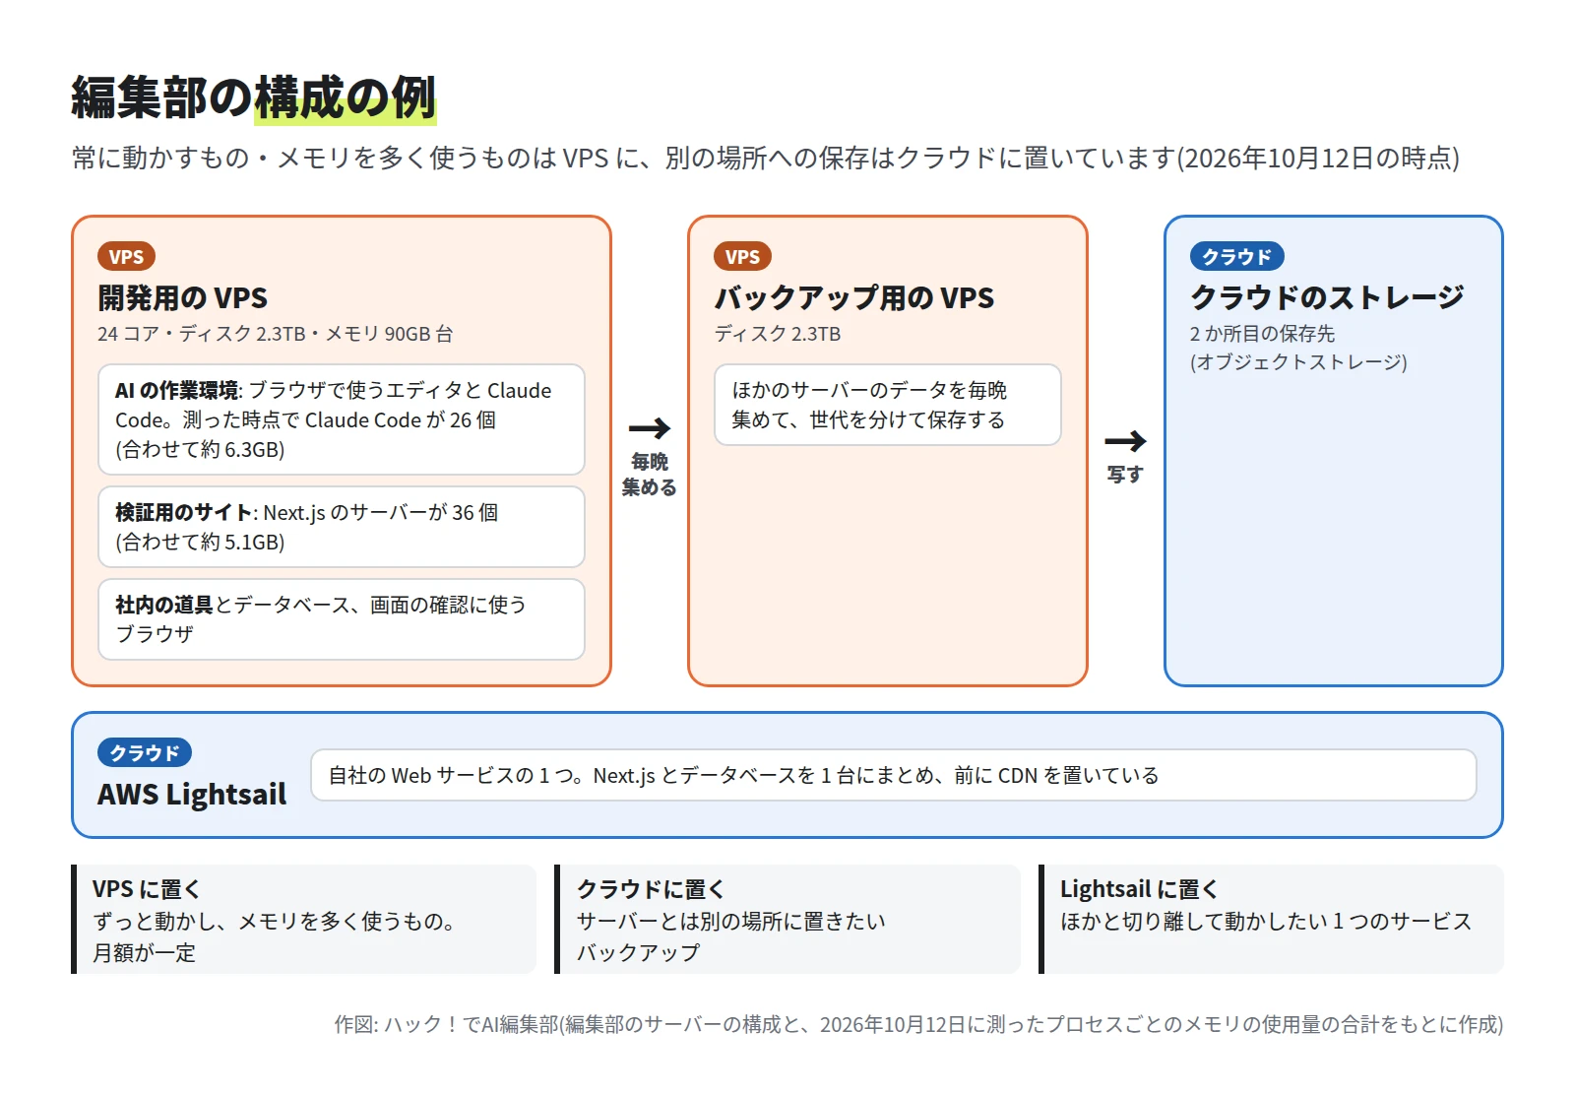The image size is (1575, 1093).
Task: Click the 開発用の VPS heading
Action: coord(182,298)
